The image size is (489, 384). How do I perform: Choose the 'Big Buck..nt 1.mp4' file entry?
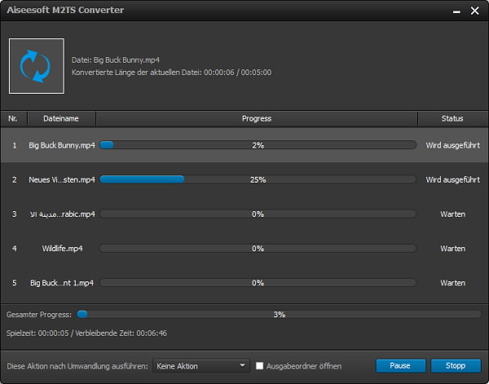62,282
